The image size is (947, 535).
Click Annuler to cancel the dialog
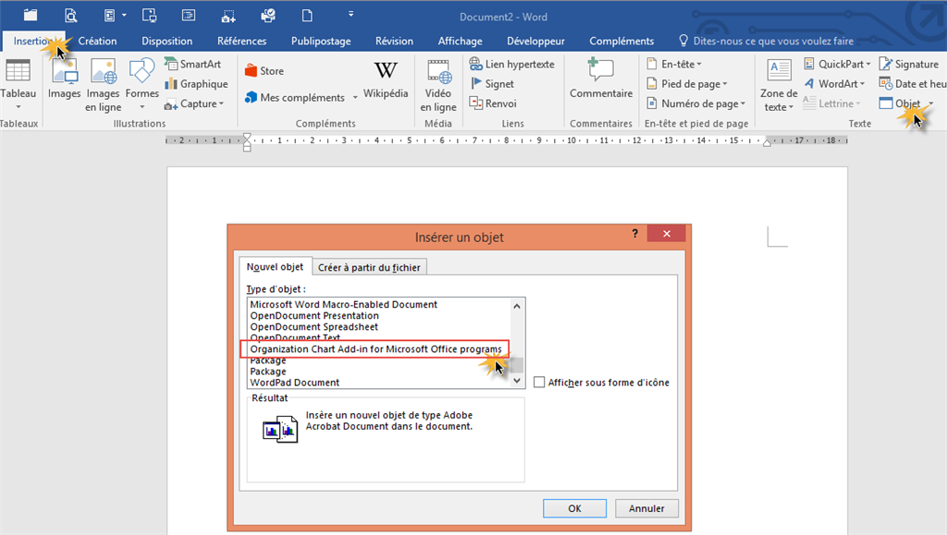tap(646, 508)
